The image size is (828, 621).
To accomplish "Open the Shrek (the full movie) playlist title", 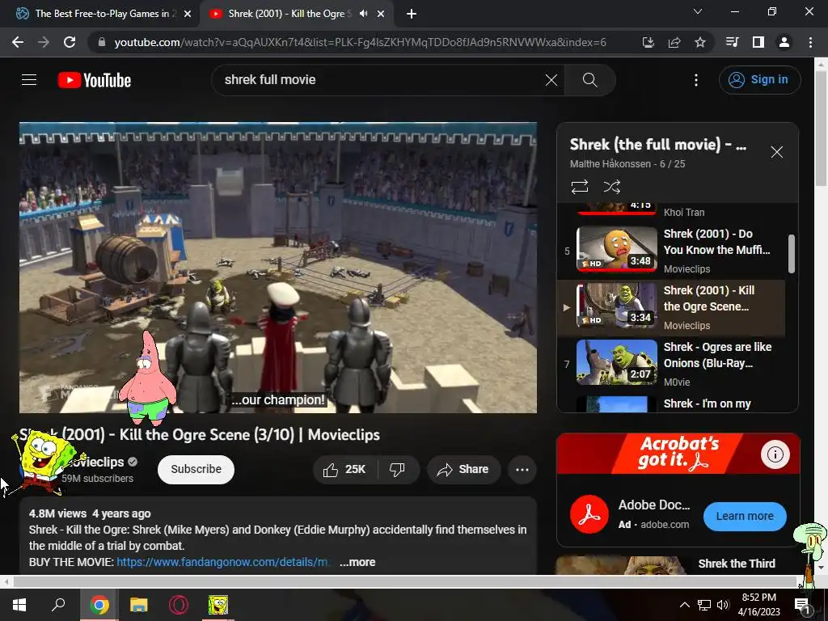I will coord(658,144).
